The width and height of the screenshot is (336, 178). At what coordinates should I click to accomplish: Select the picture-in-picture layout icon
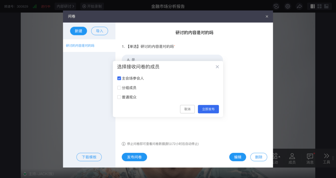click(x=326, y=6)
